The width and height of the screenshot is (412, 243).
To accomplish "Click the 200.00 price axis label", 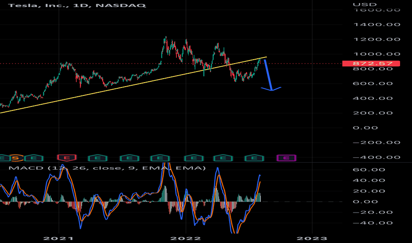I will (373, 113).
